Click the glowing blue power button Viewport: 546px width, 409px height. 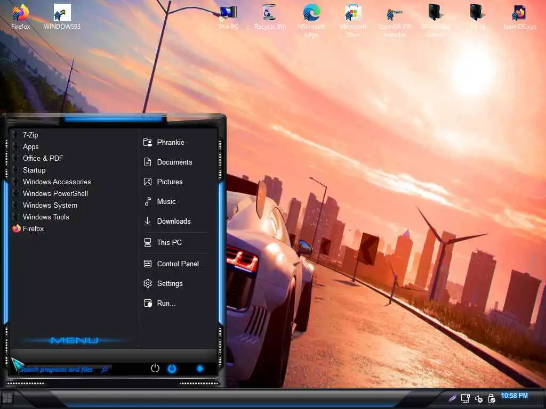pyautogui.click(x=172, y=369)
